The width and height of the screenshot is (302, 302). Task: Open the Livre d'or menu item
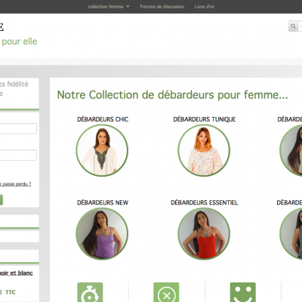(205, 7)
